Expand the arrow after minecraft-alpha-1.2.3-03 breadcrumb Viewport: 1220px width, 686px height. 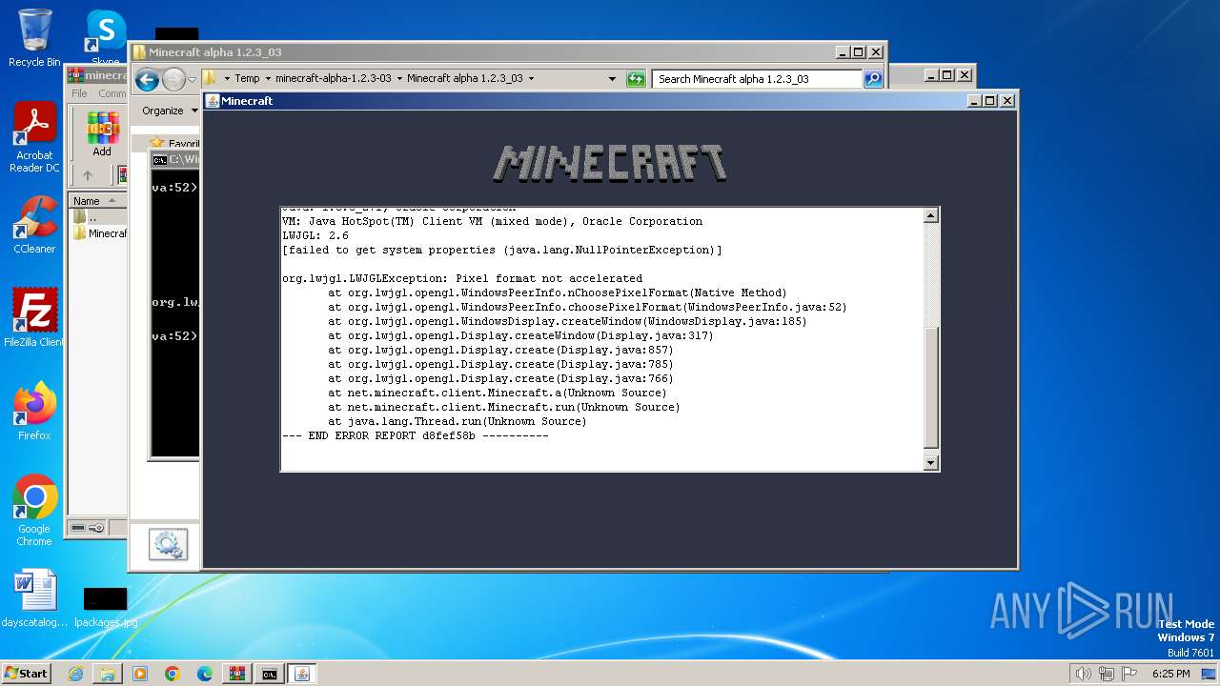pos(399,79)
